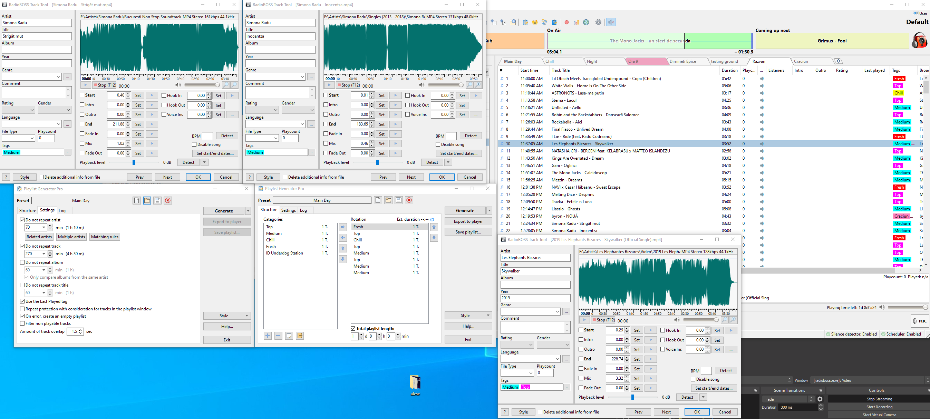Screen dimensions: 930x419
Task: Click edit category icon below Categories list
Action: click(289, 336)
